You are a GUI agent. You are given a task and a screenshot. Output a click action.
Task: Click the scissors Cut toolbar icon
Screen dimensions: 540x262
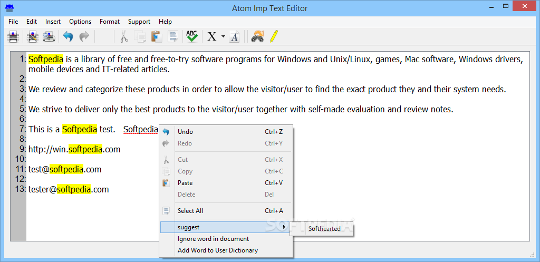pos(124,36)
